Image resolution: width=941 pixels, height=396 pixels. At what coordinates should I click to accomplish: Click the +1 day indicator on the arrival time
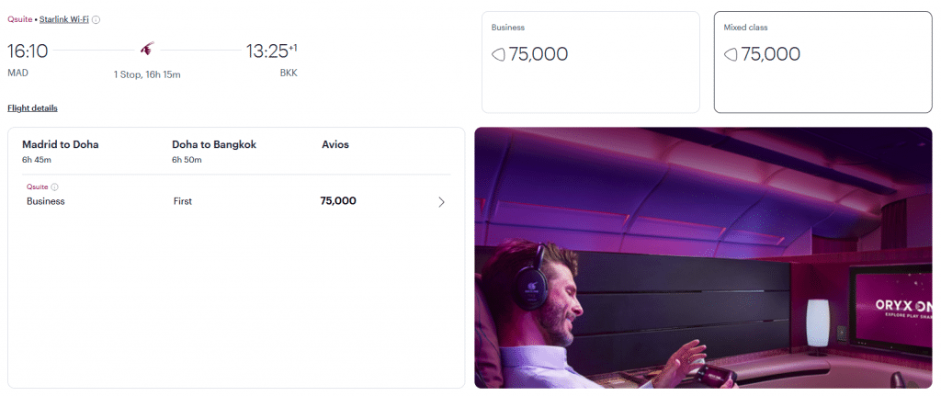coord(293,48)
